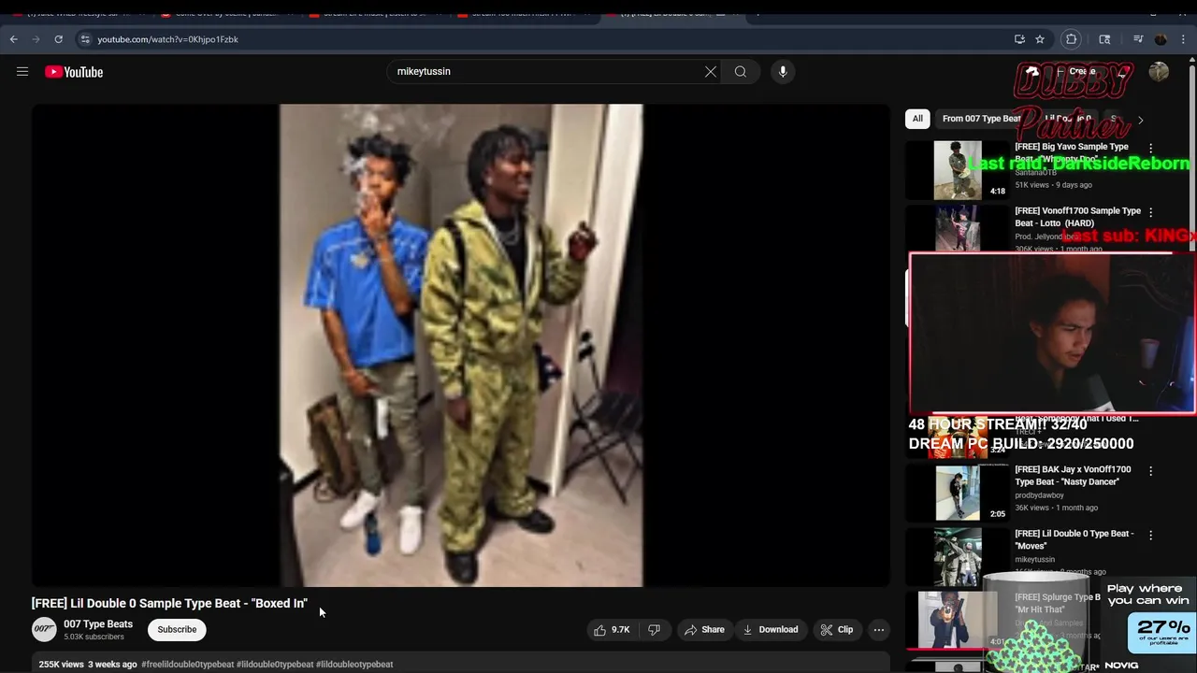This screenshot has height=673, width=1197.
Task: Click the #lildouble0typebeat hashtag
Action: [x=275, y=665]
